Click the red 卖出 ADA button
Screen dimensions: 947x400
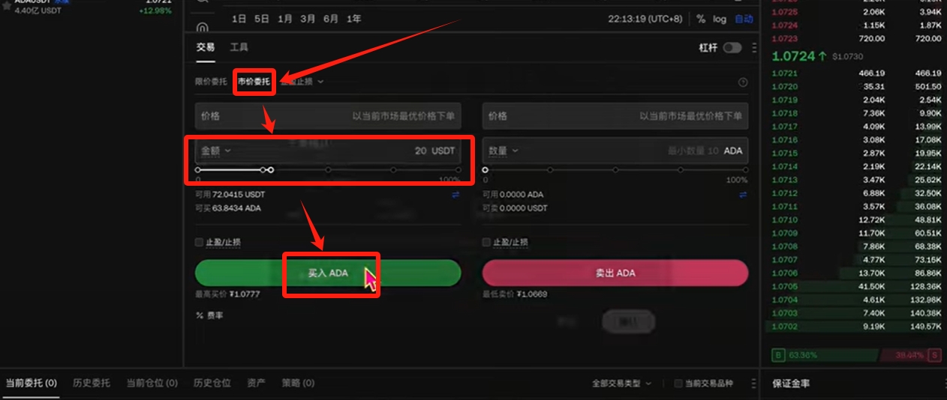point(615,273)
